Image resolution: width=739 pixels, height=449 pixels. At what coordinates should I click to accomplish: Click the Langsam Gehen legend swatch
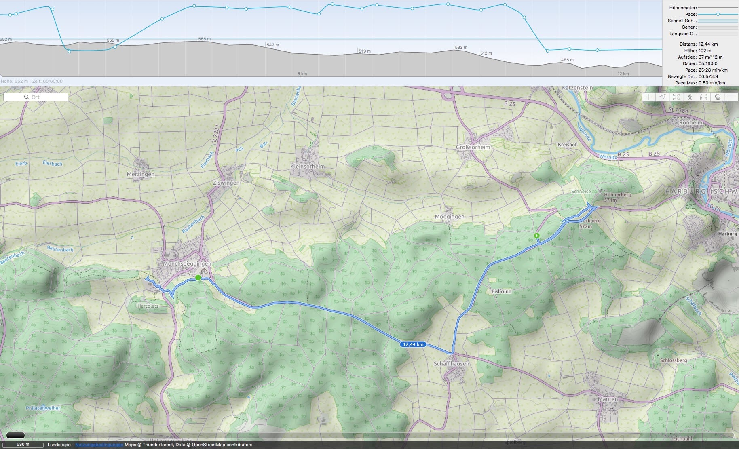718,34
